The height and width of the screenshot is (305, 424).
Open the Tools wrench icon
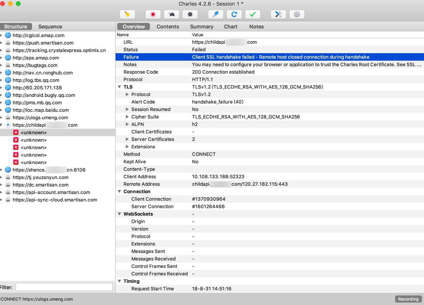click(x=278, y=14)
